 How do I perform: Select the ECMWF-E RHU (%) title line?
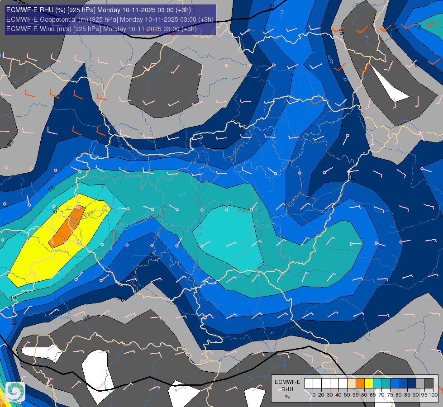click(x=99, y=10)
